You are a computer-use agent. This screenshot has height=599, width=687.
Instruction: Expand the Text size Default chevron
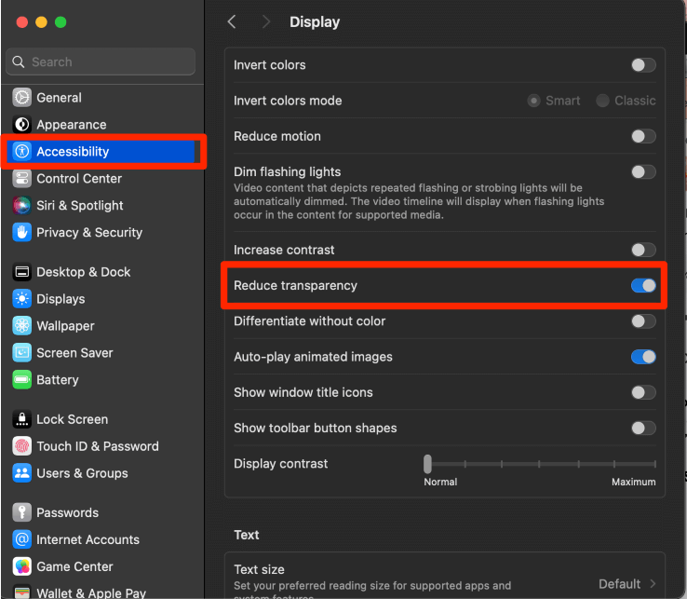(653, 584)
